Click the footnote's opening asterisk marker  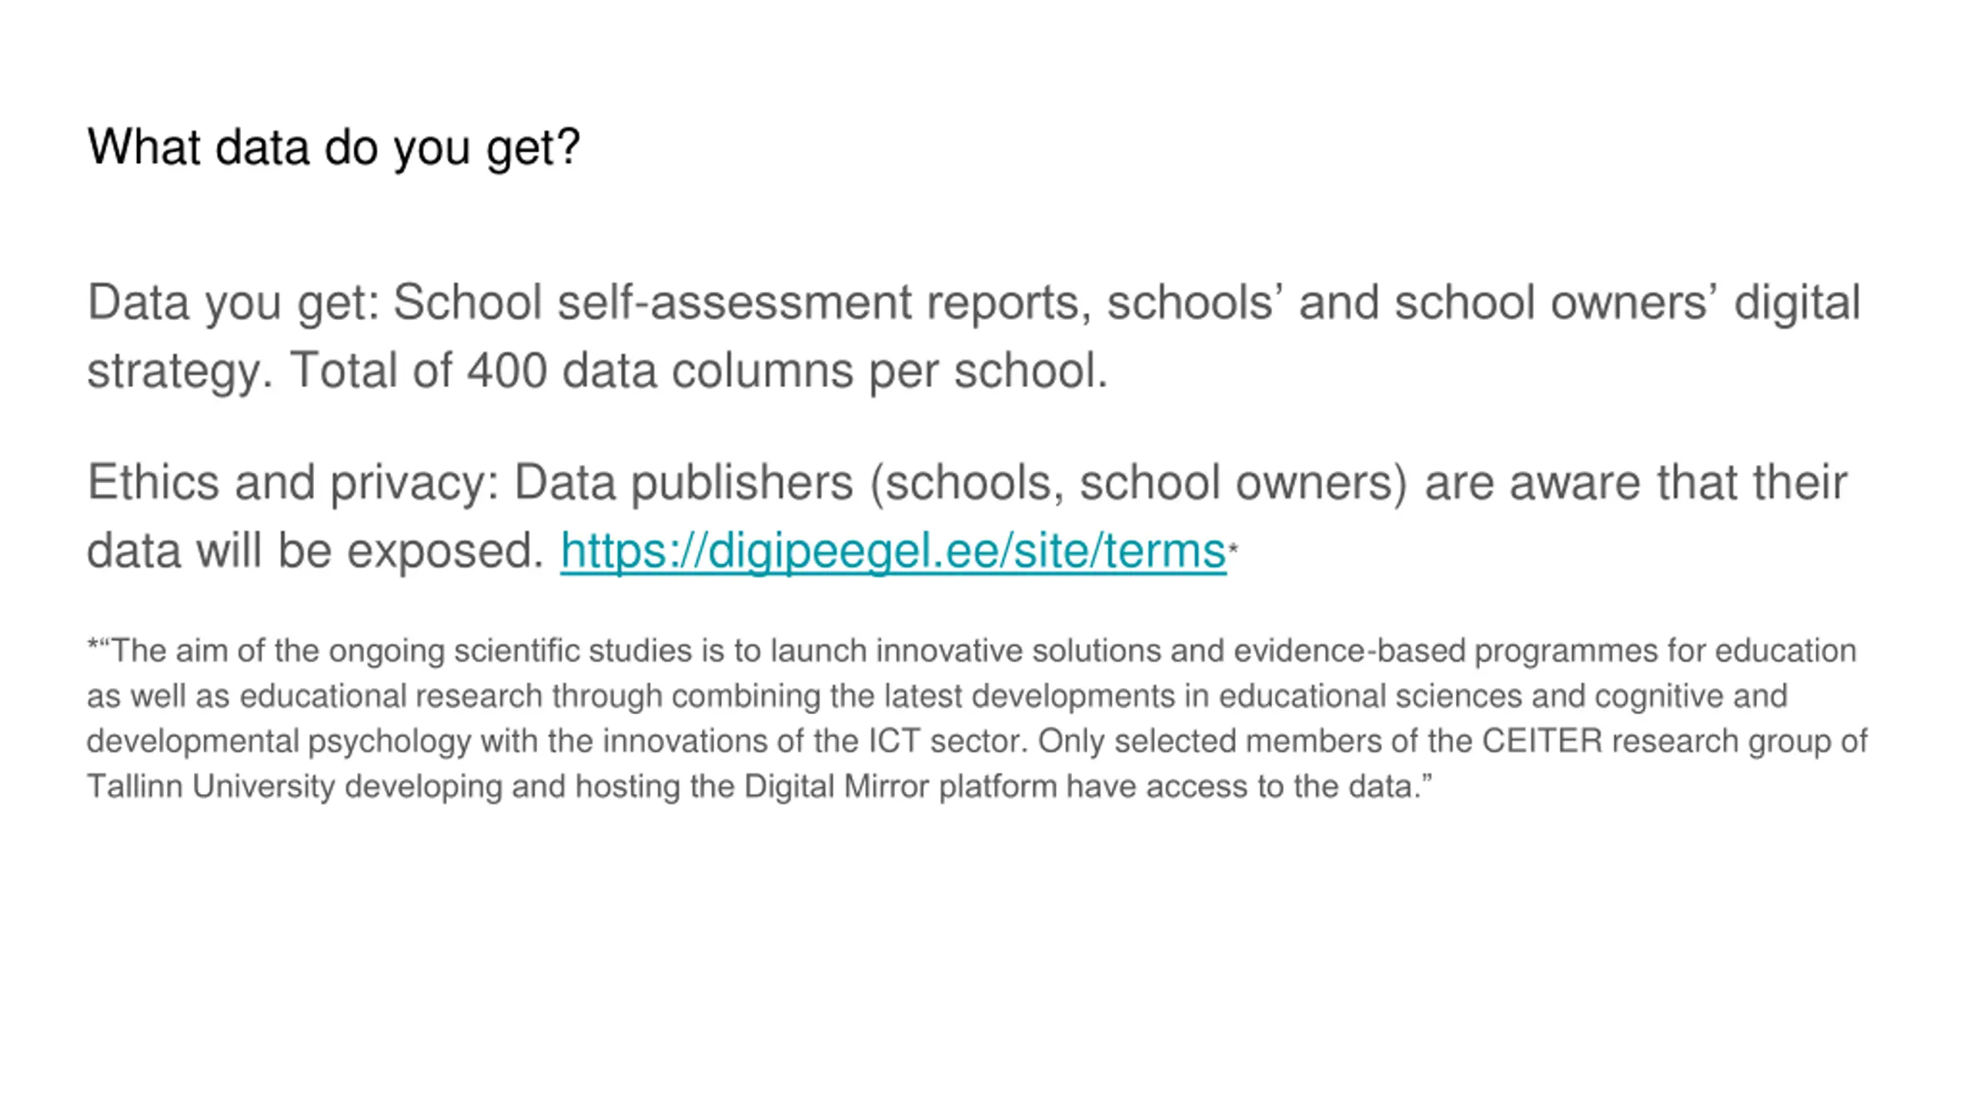[x=92, y=648]
